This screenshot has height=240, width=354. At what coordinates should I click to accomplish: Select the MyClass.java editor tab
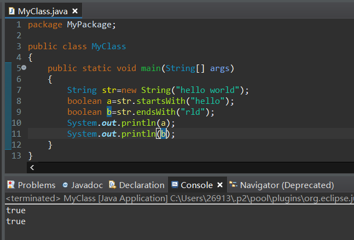[x=43, y=11]
